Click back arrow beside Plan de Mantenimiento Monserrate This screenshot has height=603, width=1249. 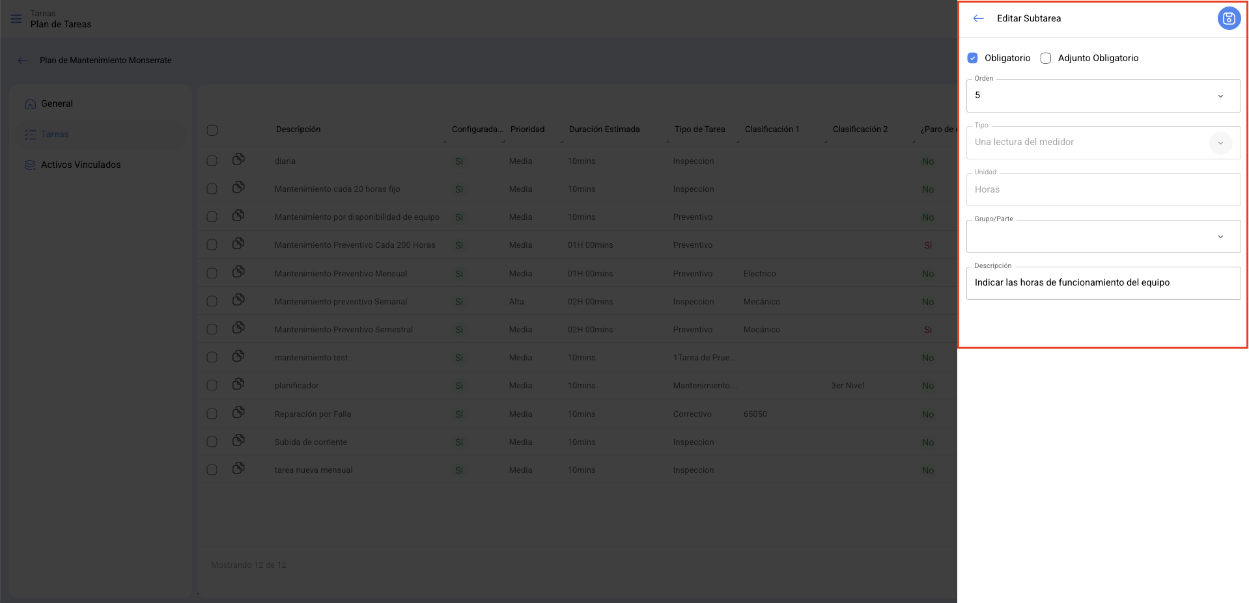point(23,60)
